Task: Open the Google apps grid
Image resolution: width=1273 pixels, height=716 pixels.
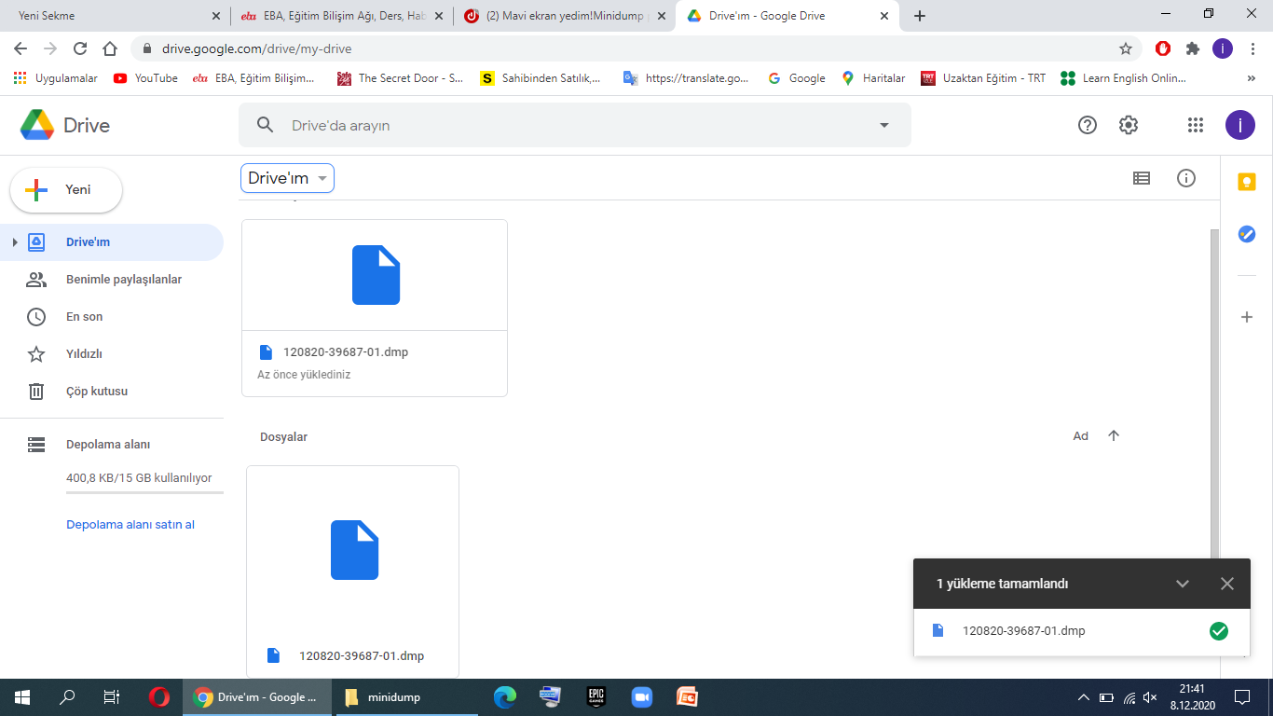Action: [x=1196, y=125]
